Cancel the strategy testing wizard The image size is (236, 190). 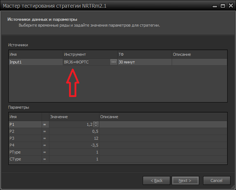click(216, 181)
